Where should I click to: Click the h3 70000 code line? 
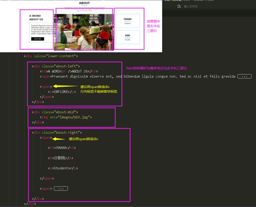click(62, 148)
